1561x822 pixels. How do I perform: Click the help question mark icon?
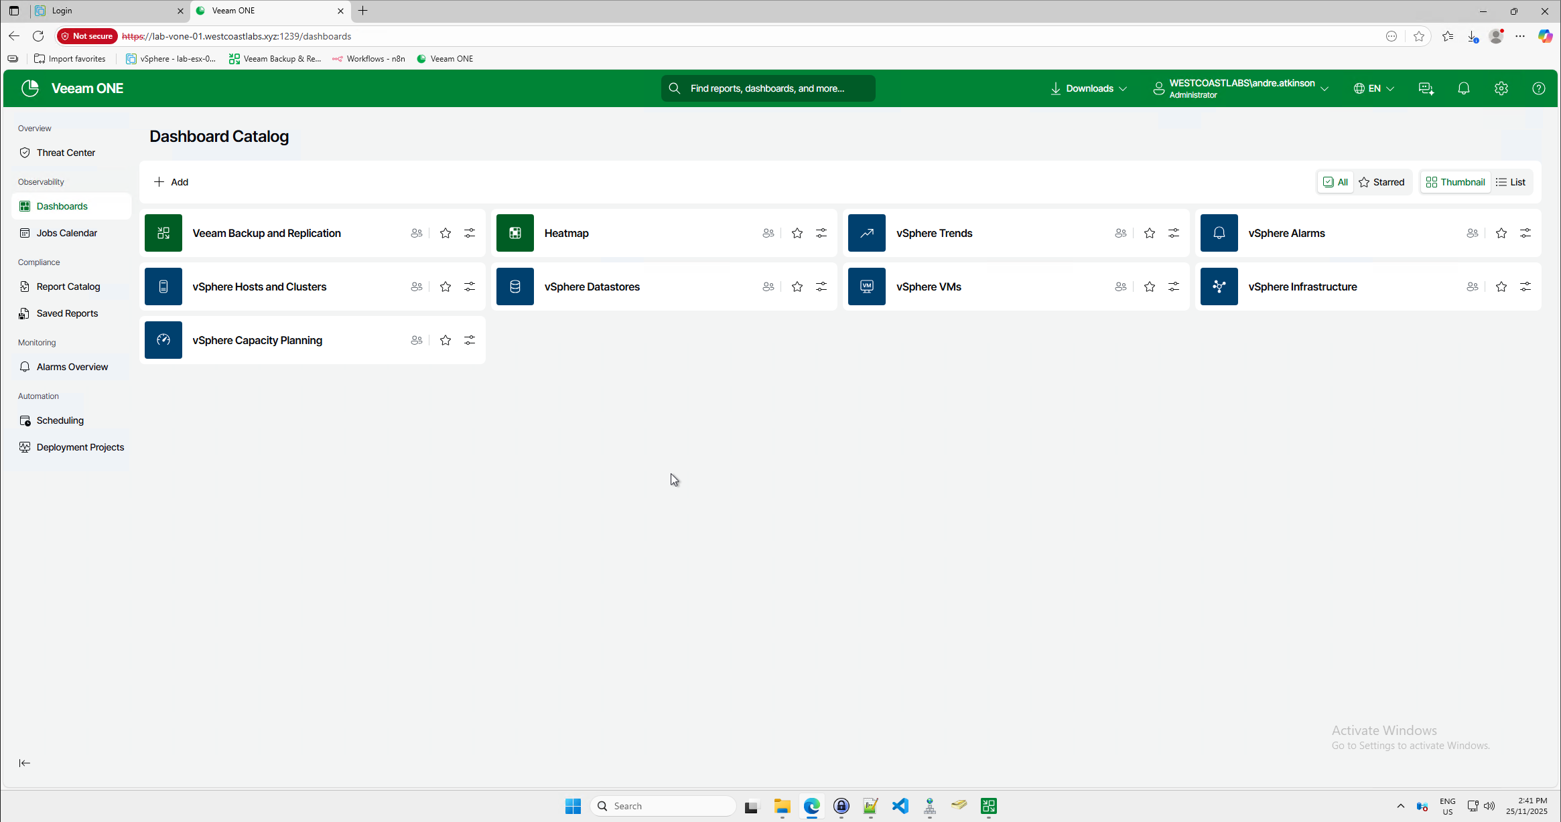[x=1539, y=88]
